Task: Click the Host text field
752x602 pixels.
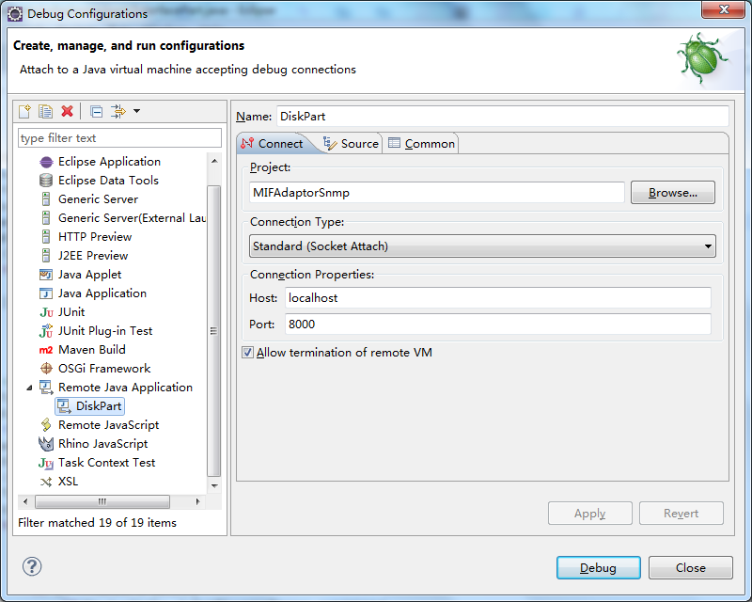Action: 496,297
